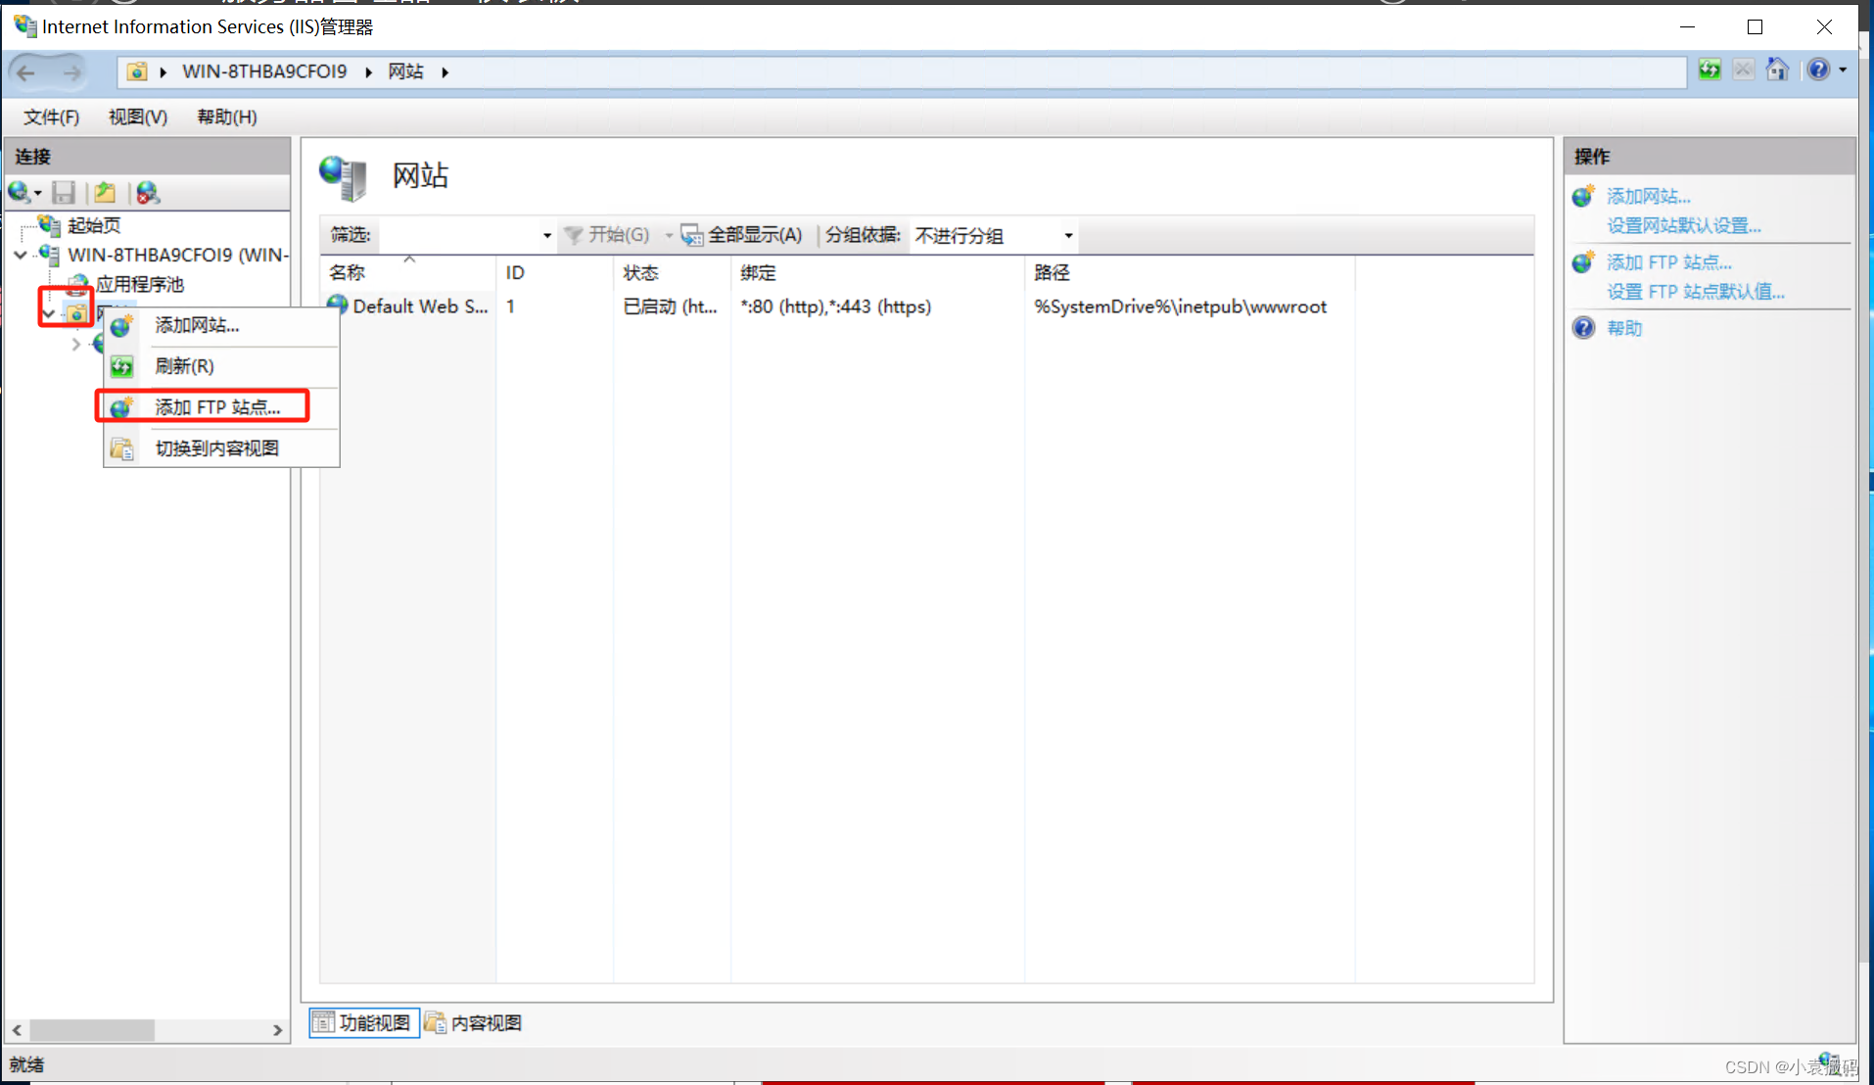
Task: Open the 筛选 filter dropdown arrow
Action: pos(547,235)
